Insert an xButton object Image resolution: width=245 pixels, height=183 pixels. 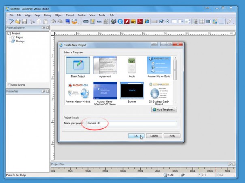click(x=154, y=21)
